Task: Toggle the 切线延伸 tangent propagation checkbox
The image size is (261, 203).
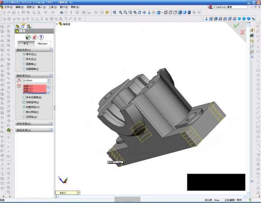Action: [24, 102]
